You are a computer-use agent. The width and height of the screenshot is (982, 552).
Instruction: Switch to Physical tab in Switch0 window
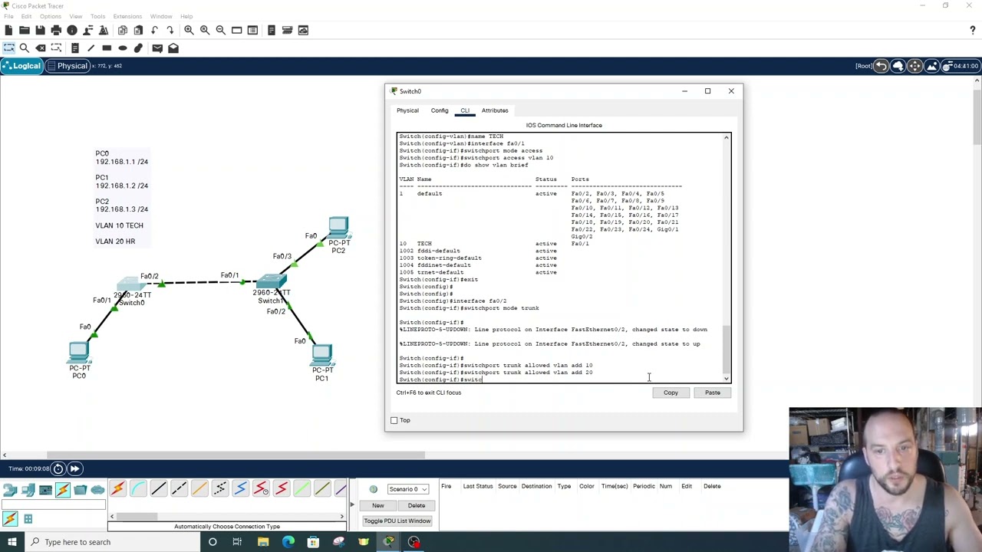coord(407,110)
